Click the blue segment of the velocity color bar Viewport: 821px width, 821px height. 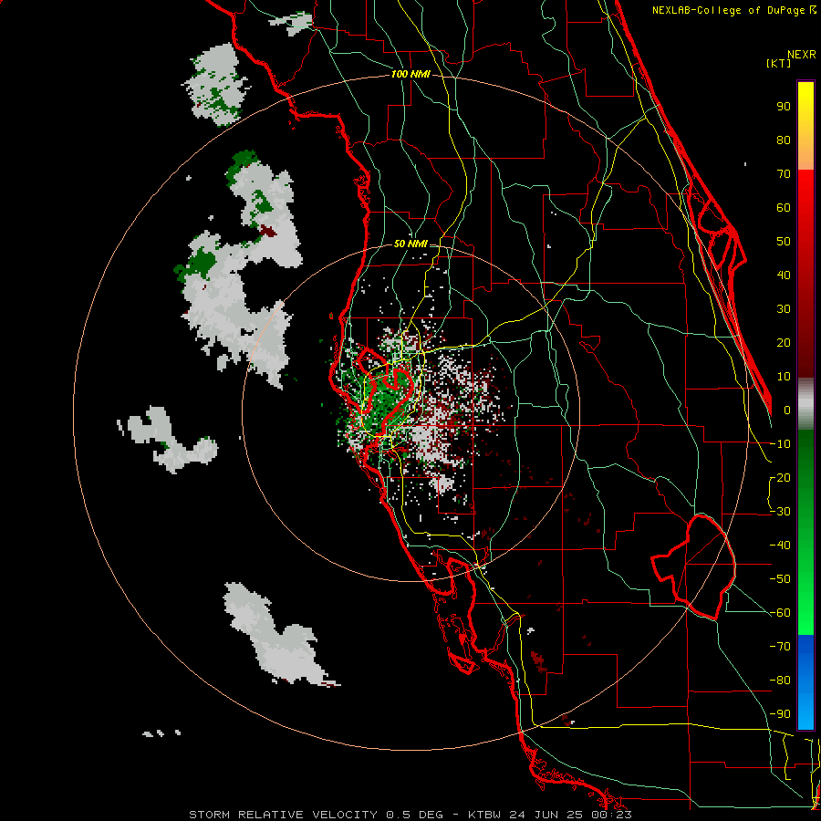pos(805,681)
